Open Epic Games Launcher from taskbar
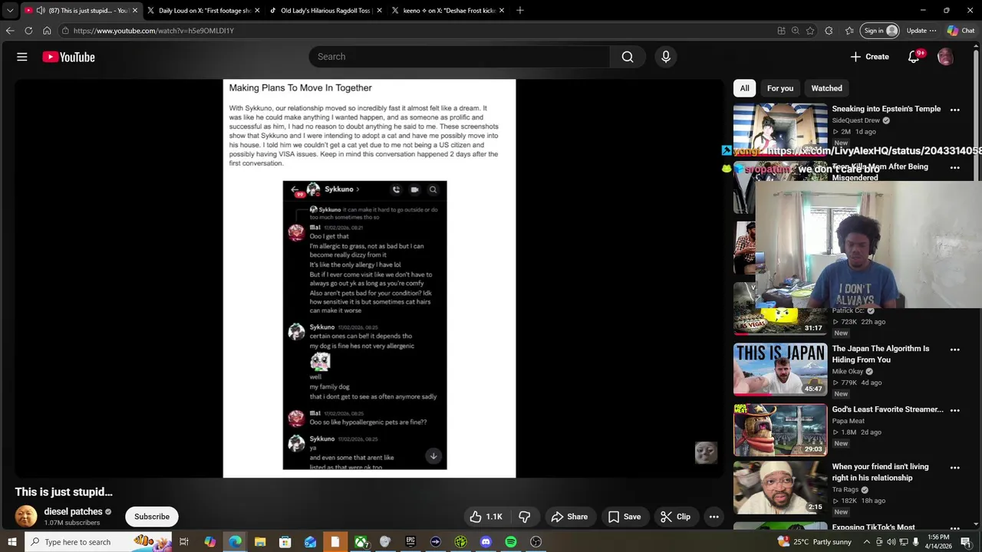 (x=410, y=542)
